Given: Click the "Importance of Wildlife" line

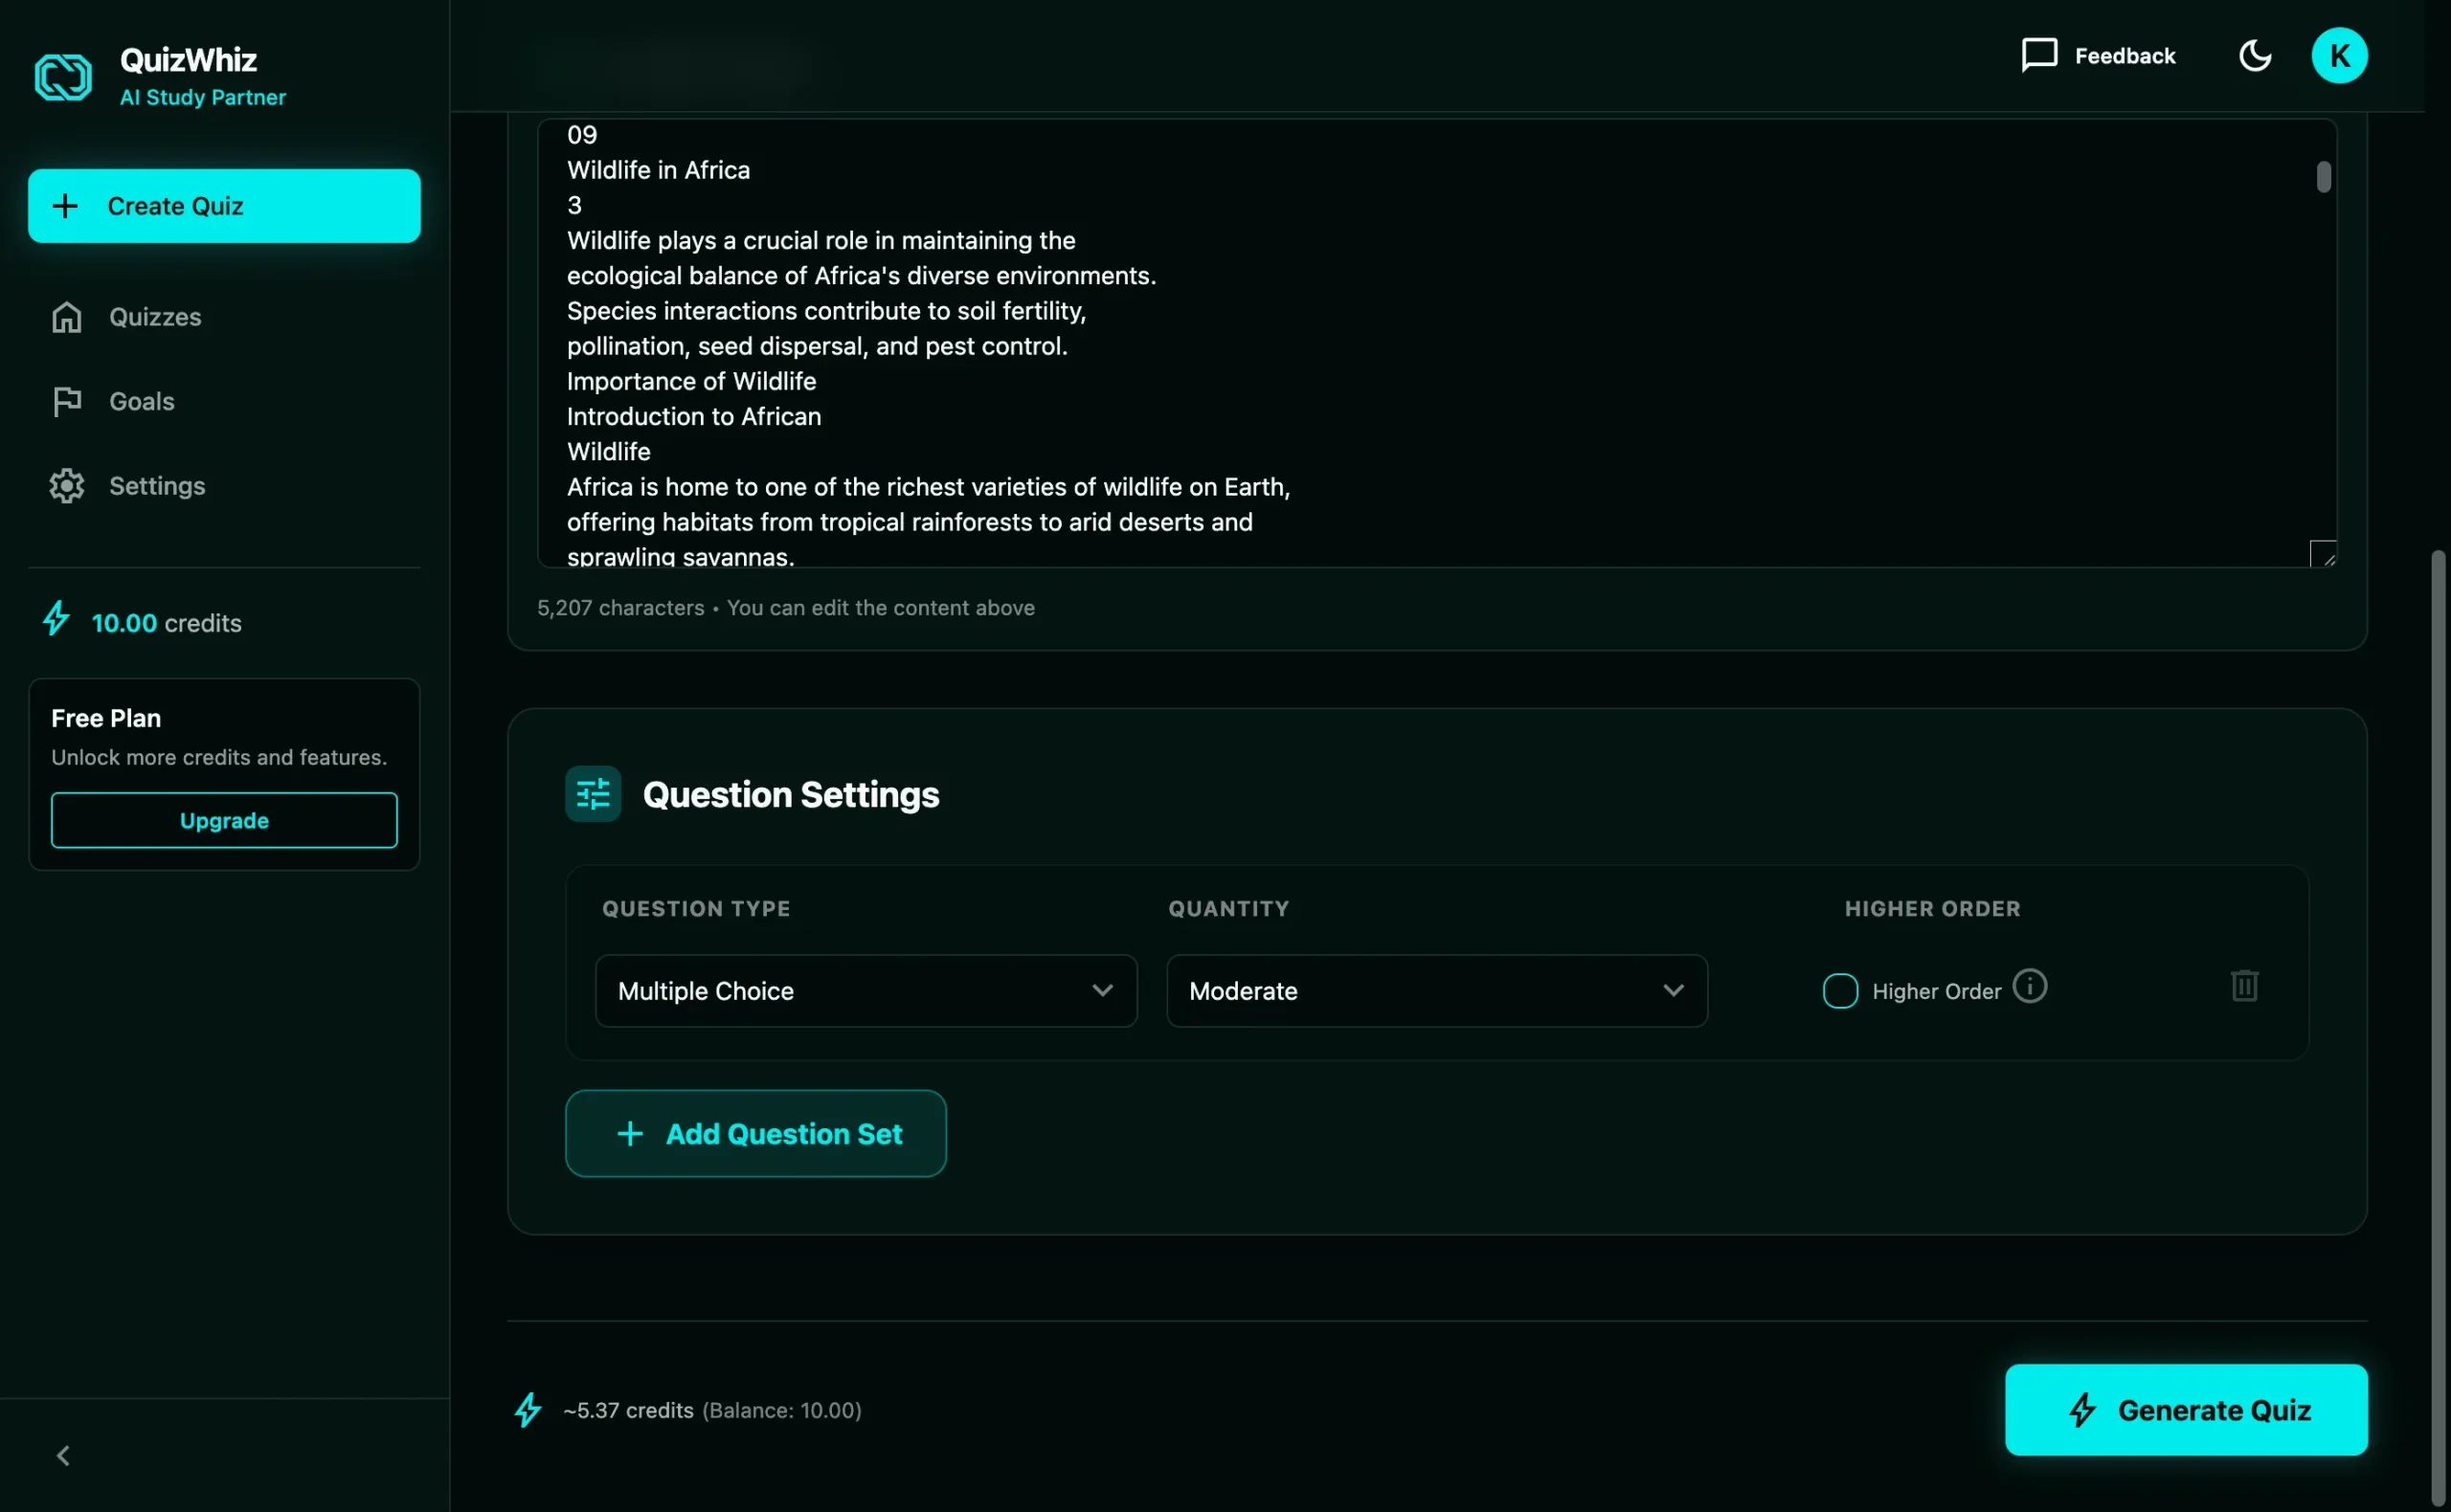Looking at the screenshot, I should pyautogui.click(x=691, y=381).
